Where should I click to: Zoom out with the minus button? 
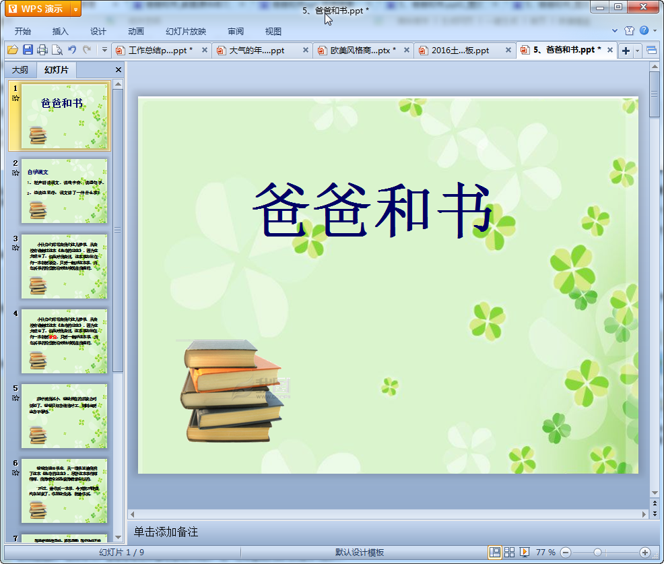[565, 553]
